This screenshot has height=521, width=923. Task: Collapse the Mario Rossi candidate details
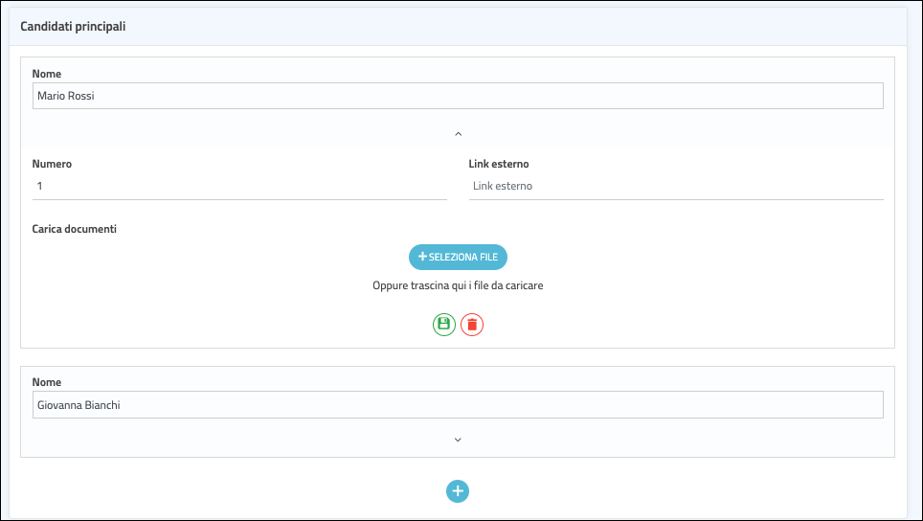click(458, 134)
